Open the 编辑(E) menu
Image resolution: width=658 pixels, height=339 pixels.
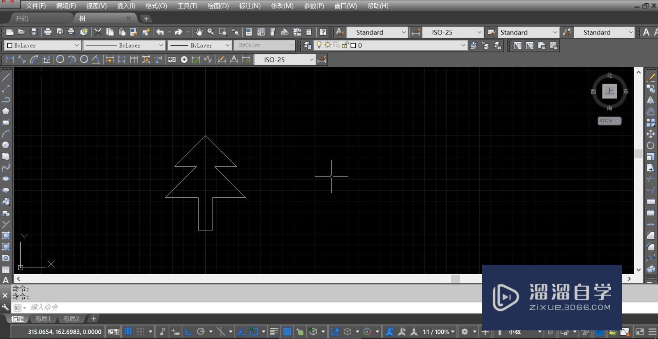66,6
